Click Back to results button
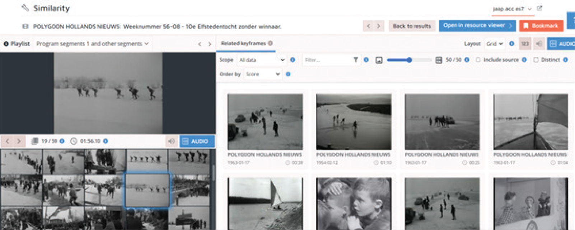Screen dimensions: 575x230 coord(412,26)
